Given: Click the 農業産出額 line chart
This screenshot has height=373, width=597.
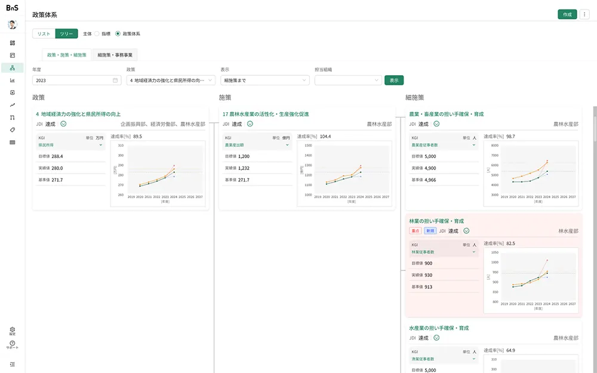Looking at the screenshot, I should (x=344, y=174).
